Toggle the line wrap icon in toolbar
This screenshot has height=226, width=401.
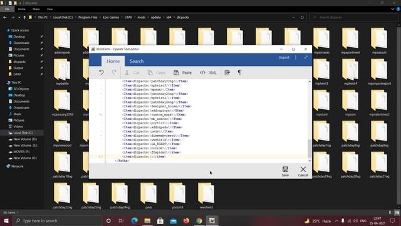(227, 73)
